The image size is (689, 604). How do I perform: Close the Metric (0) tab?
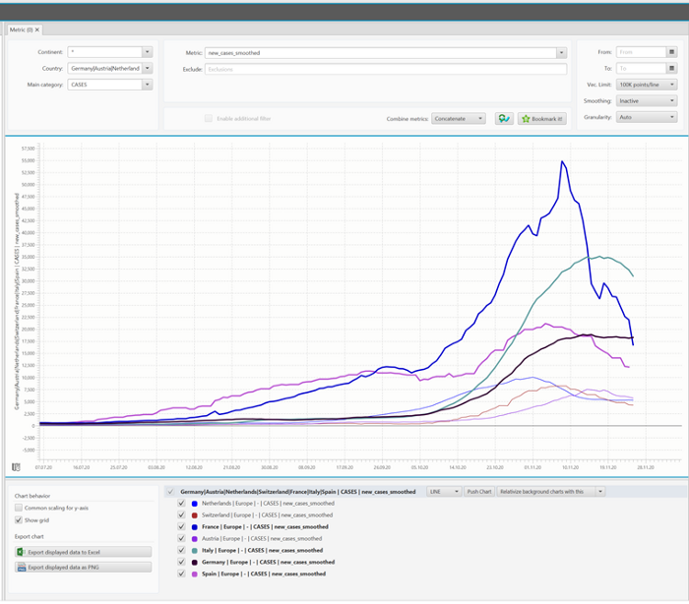point(37,30)
